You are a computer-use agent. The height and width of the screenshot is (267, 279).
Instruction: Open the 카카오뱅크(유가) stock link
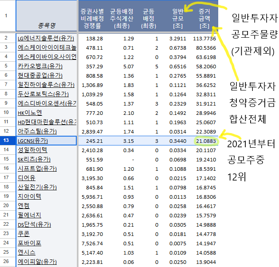tap(40, 67)
